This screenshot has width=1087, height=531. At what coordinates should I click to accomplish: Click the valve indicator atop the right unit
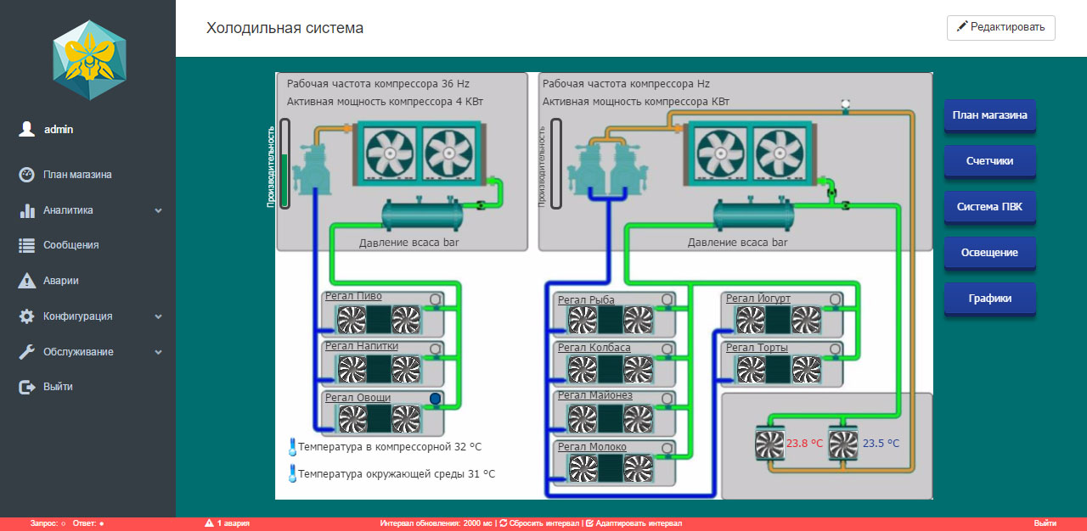click(x=846, y=104)
